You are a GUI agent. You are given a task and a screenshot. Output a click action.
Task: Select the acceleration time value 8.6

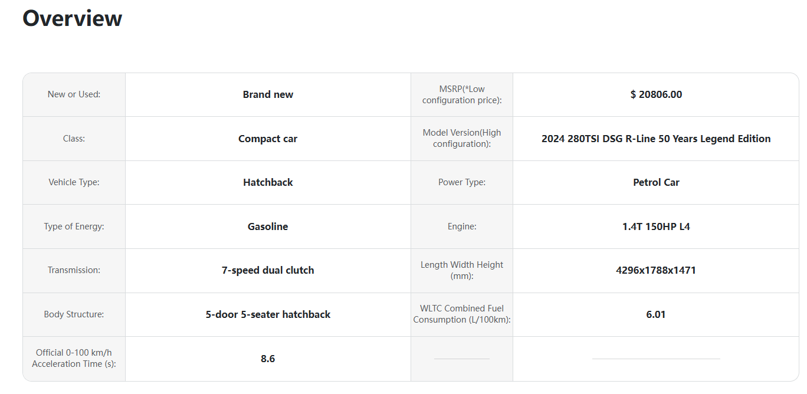[x=268, y=359]
